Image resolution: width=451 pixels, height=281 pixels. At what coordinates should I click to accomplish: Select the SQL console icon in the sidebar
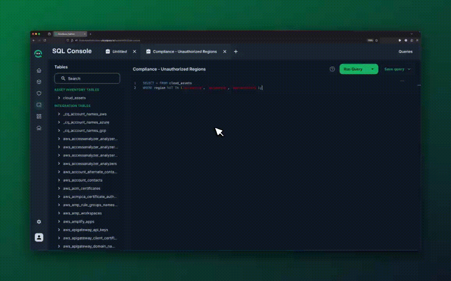(x=39, y=105)
